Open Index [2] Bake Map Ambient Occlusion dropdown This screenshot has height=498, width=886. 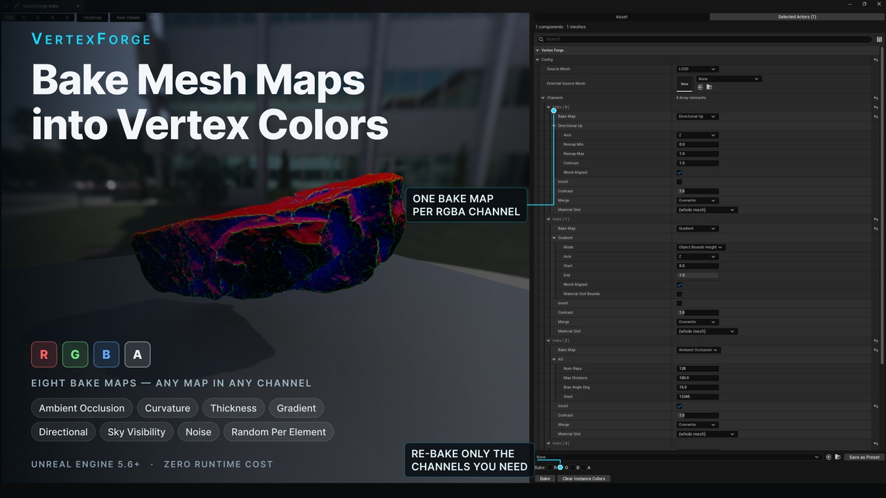click(x=699, y=350)
